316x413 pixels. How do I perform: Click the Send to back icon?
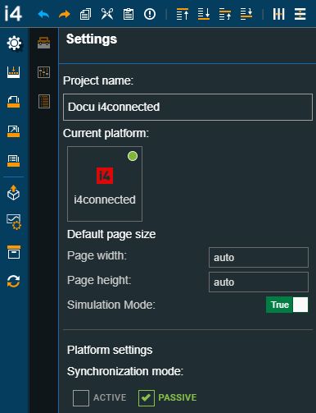[204, 14]
